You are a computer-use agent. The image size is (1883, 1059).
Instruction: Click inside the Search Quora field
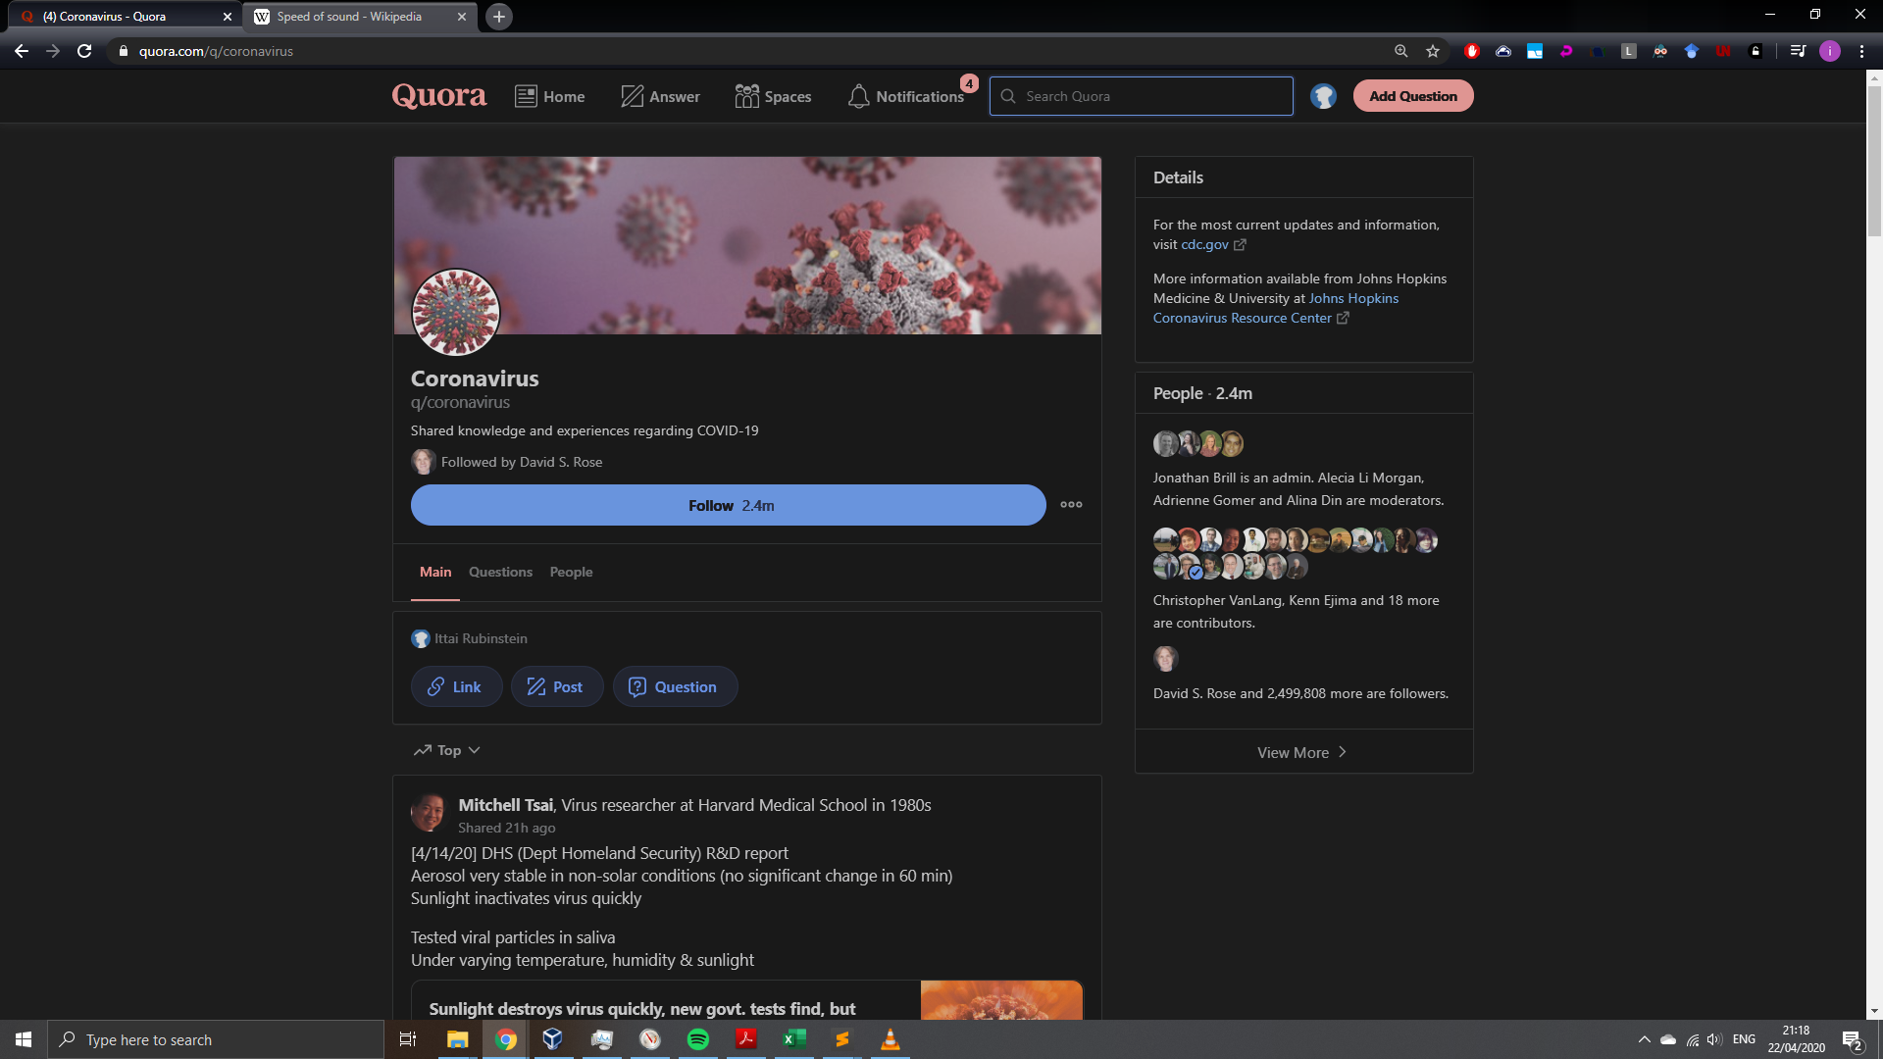click(x=1141, y=95)
